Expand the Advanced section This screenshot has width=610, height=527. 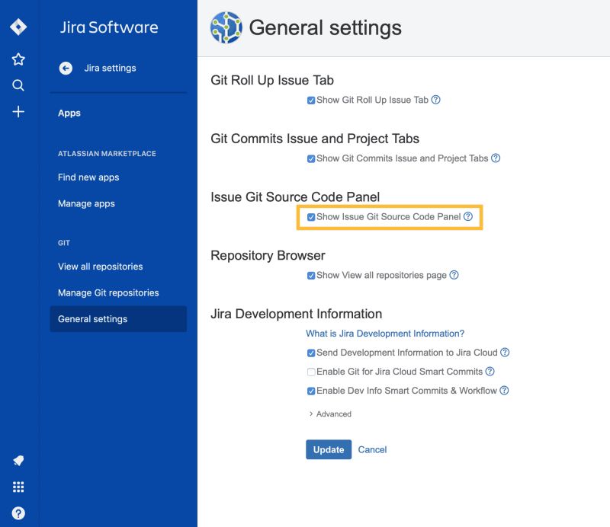click(331, 414)
